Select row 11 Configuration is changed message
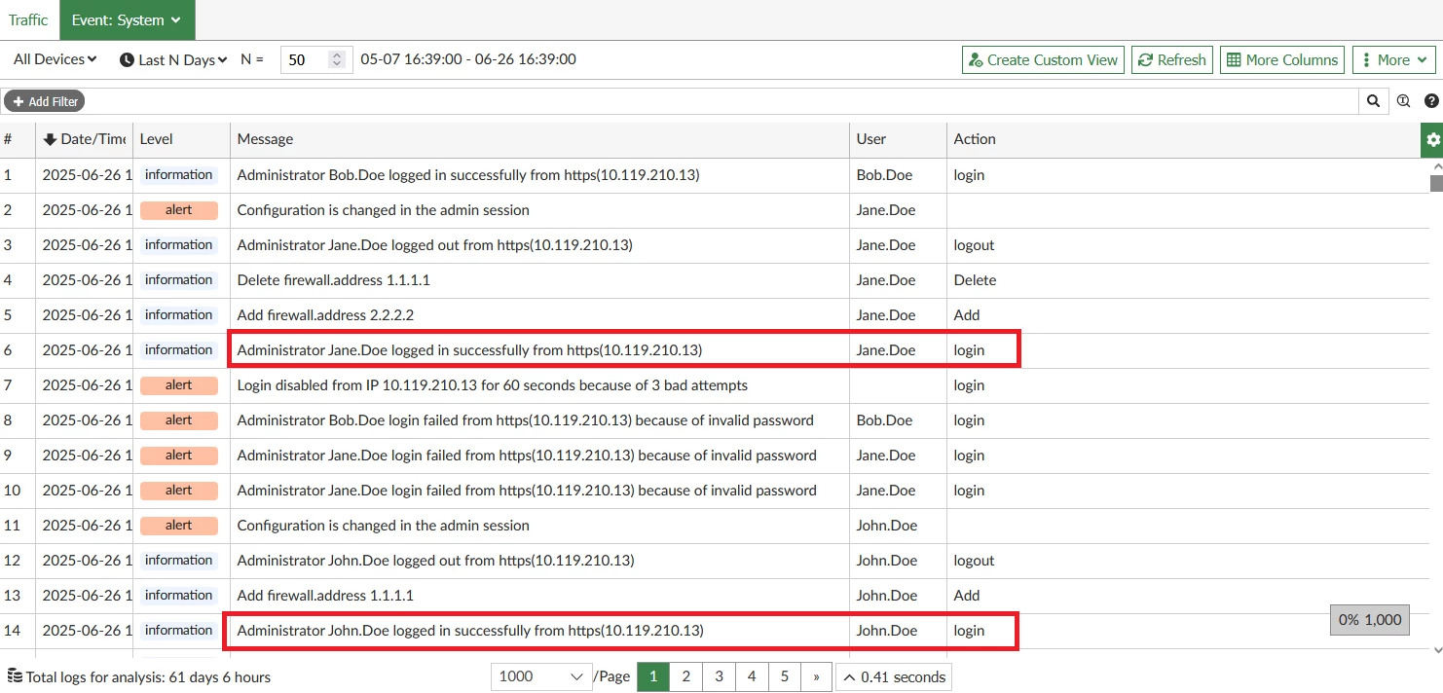Viewport: 1443px width, 693px height. coord(384,526)
